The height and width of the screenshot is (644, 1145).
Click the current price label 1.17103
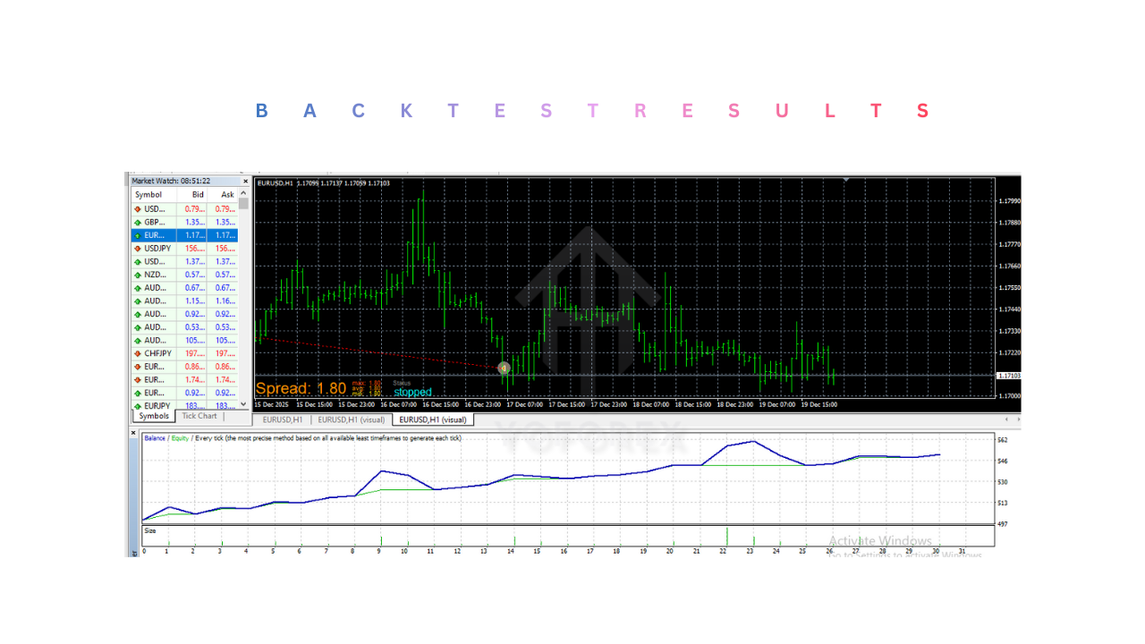1008,376
